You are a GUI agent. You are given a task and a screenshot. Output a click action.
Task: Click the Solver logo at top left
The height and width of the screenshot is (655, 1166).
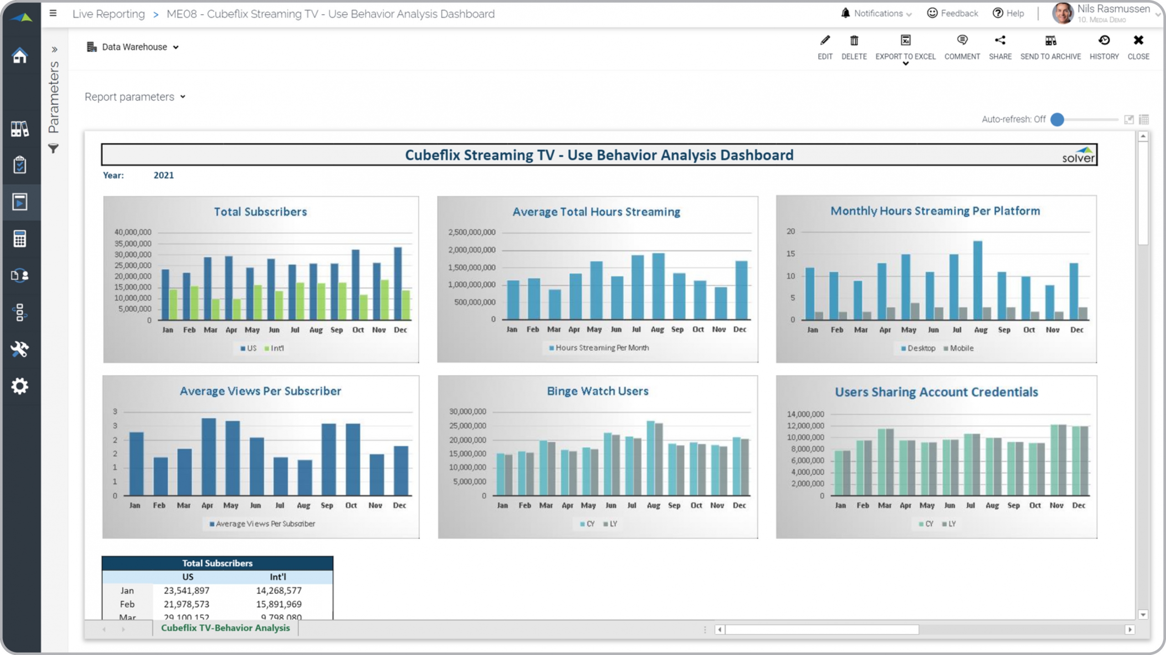point(21,18)
